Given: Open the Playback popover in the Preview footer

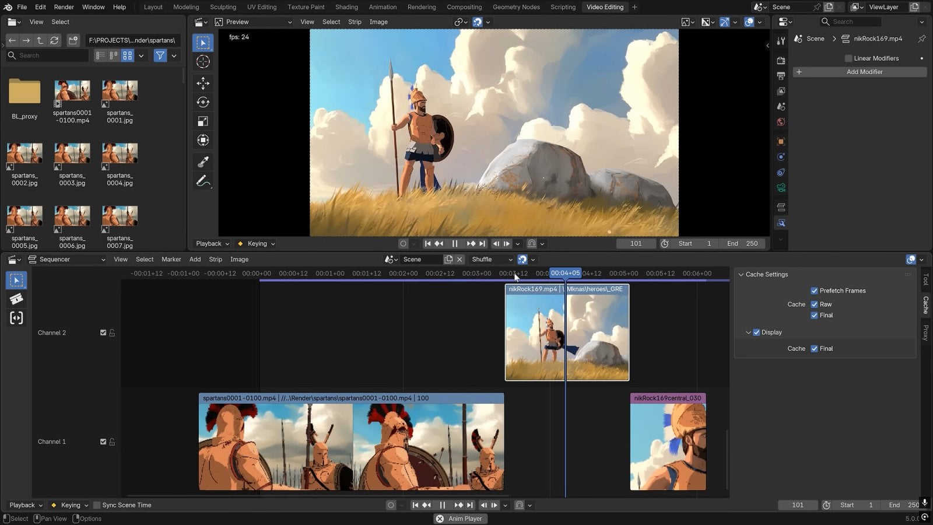Looking at the screenshot, I should coord(212,244).
